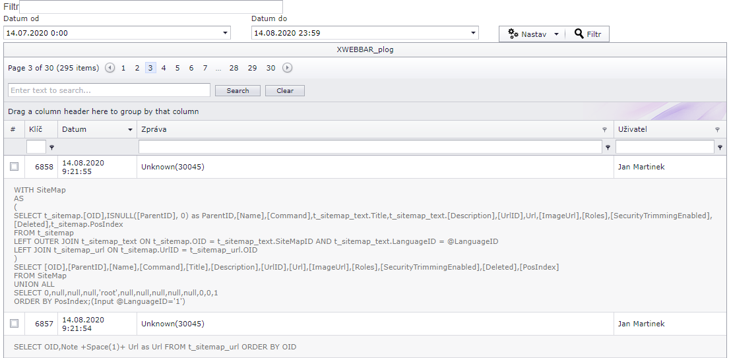This screenshot has width=729, height=358.
Task: Jump to page 30 in pager
Action: 270,68
